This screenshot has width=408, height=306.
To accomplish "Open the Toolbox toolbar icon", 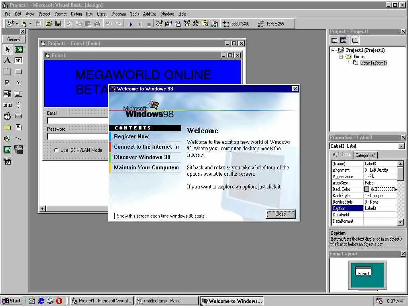I will [196, 24].
